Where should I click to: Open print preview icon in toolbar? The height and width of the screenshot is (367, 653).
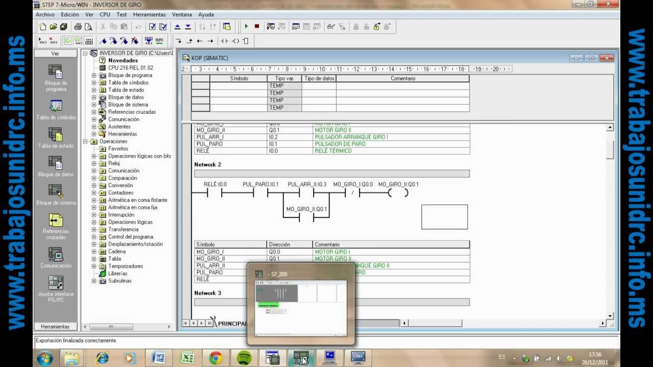[x=88, y=27]
